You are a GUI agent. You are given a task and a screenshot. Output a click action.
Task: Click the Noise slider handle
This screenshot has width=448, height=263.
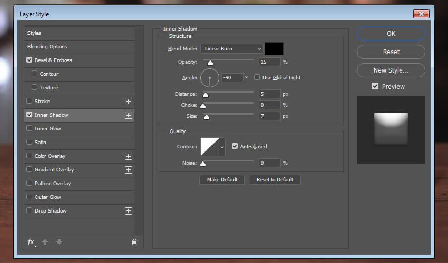pos(203,164)
